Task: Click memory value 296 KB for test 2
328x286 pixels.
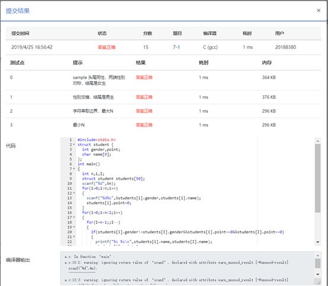Action: pos(269,111)
